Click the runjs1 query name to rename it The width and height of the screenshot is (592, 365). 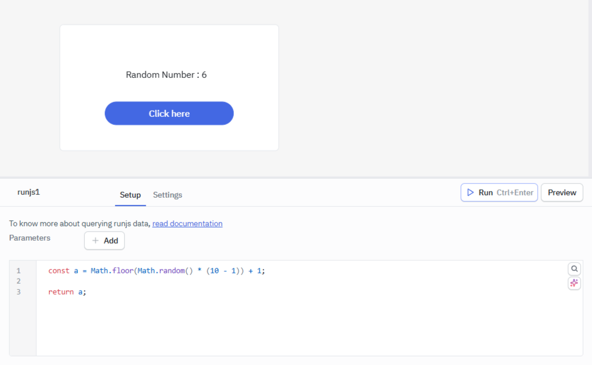tap(29, 192)
